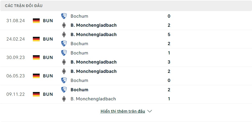The image size is (252, 122).
Task: Click Bochum crest in 09.11.22 match
Action: tap(64, 90)
